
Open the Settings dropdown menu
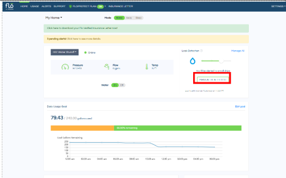click(x=278, y=7)
